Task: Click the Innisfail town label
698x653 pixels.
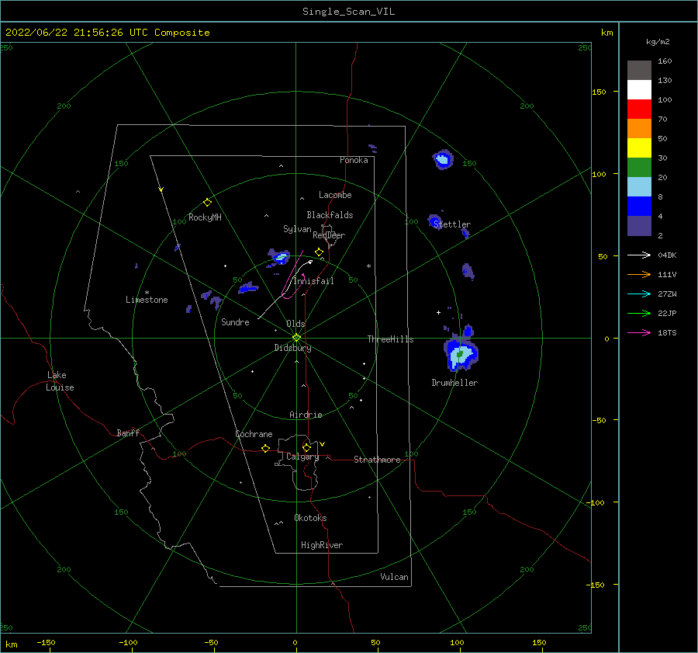Action: (x=313, y=281)
